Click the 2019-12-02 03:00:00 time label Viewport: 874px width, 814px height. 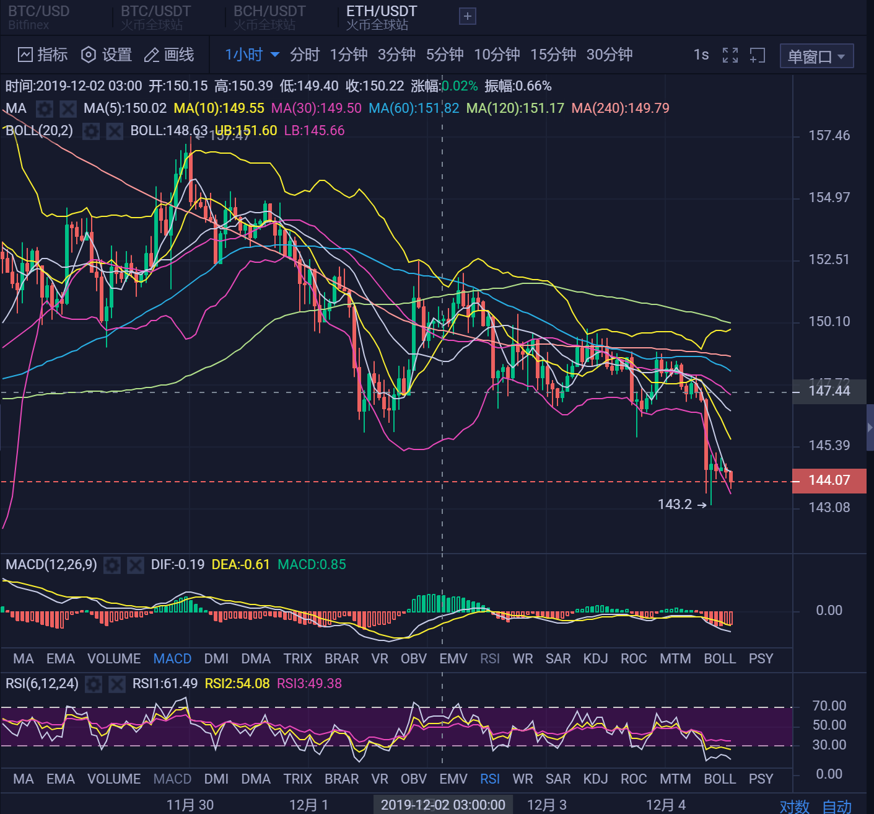pyautogui.click(x=443, y=805)
